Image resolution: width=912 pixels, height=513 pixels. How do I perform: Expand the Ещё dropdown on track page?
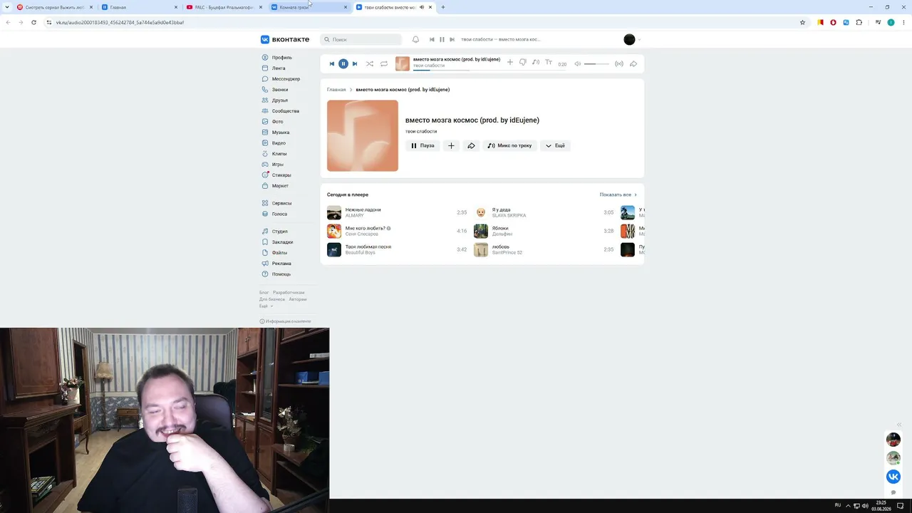[x=555, y=145]
